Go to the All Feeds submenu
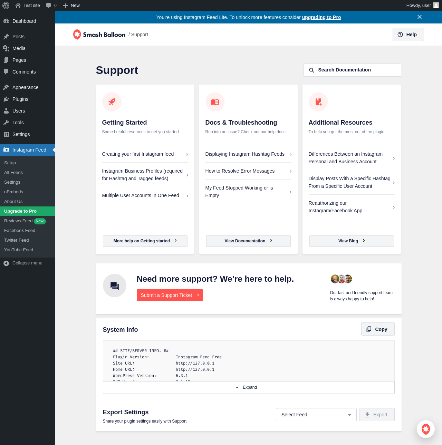The width and height of the screenshot is (442, 445). (28, 173)
